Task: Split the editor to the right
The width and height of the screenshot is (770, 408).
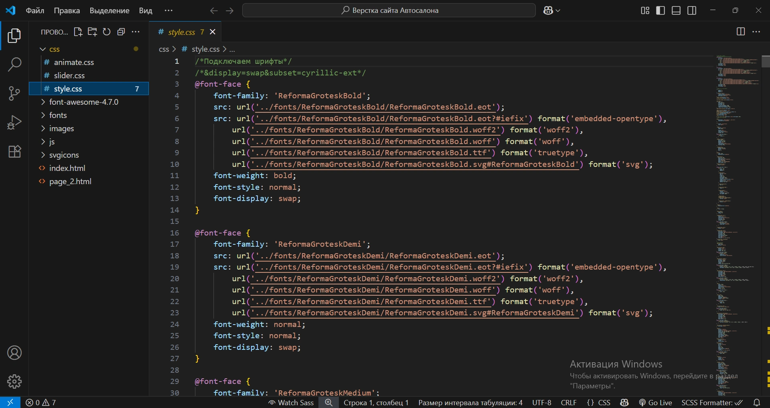Action: click(x=741, y=32)
